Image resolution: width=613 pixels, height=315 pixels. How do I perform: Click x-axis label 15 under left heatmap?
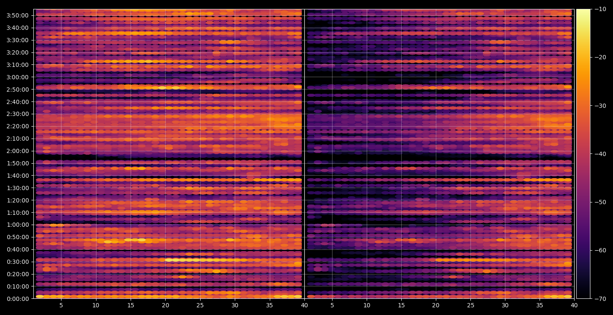131,305
